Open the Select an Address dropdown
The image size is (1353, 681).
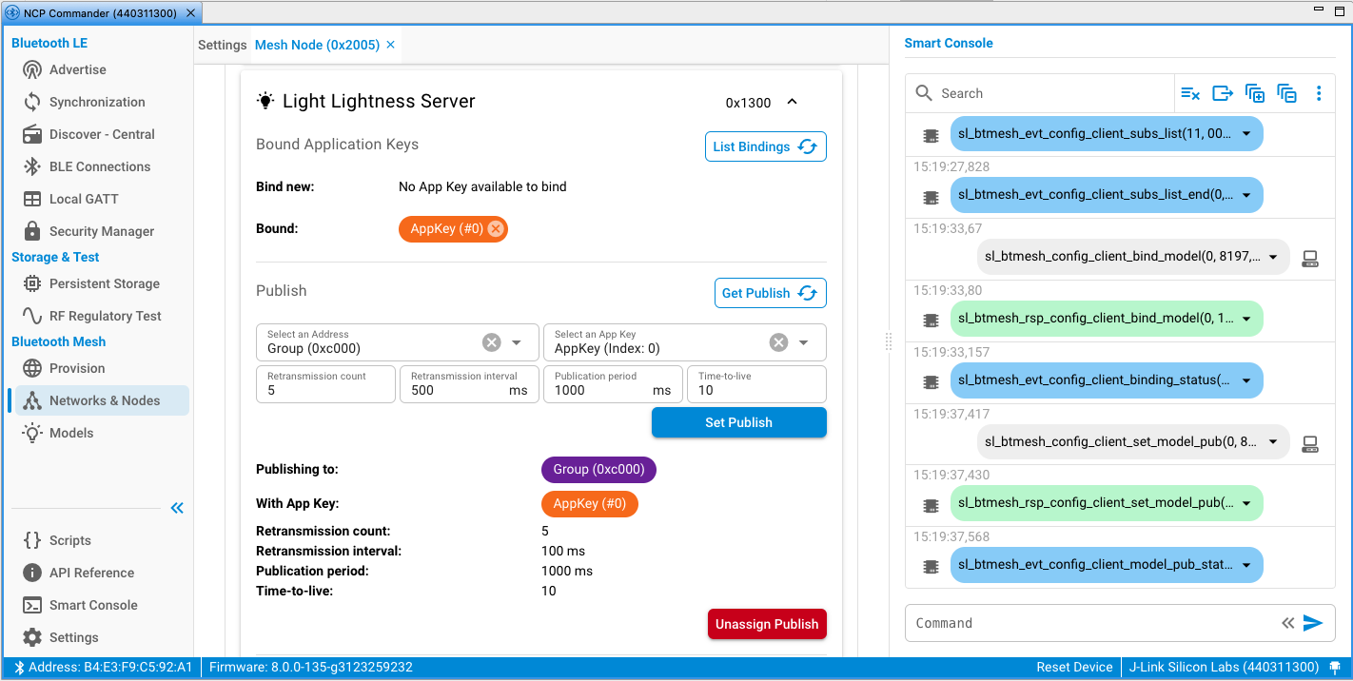point(517,342)
